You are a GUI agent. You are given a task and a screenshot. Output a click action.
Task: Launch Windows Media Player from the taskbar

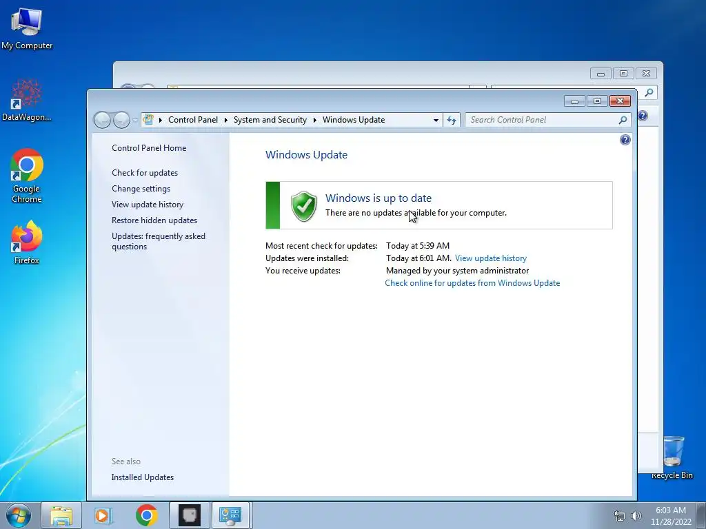click(x=103, y=515)
